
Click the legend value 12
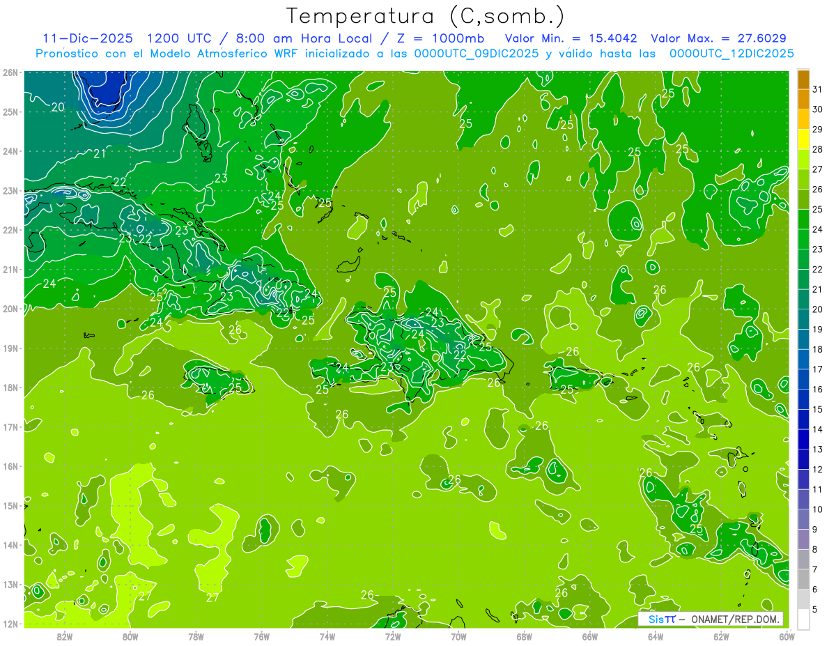pos(818,469)
